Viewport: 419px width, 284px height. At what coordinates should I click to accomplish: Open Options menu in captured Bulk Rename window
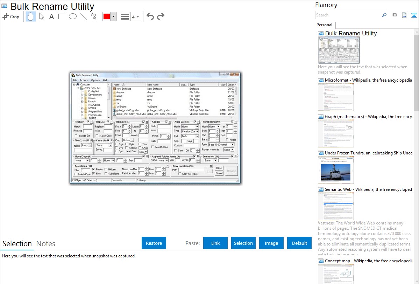tap(96, 80)
